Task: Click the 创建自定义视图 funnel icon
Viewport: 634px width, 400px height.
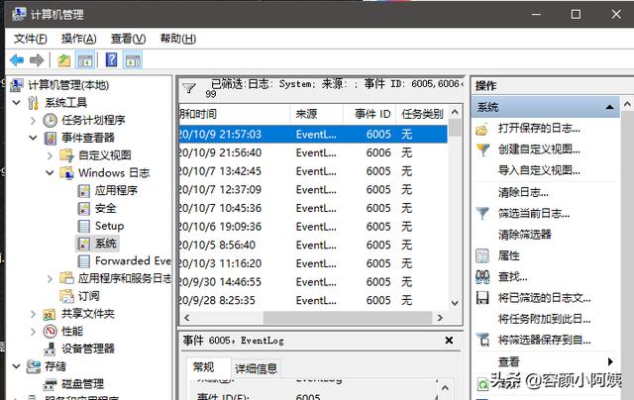Action: pos(482,150)
